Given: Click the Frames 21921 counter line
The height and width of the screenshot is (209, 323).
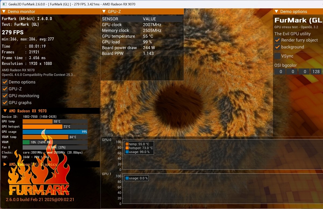Looking at the screenshot, I should pos(21,52).
